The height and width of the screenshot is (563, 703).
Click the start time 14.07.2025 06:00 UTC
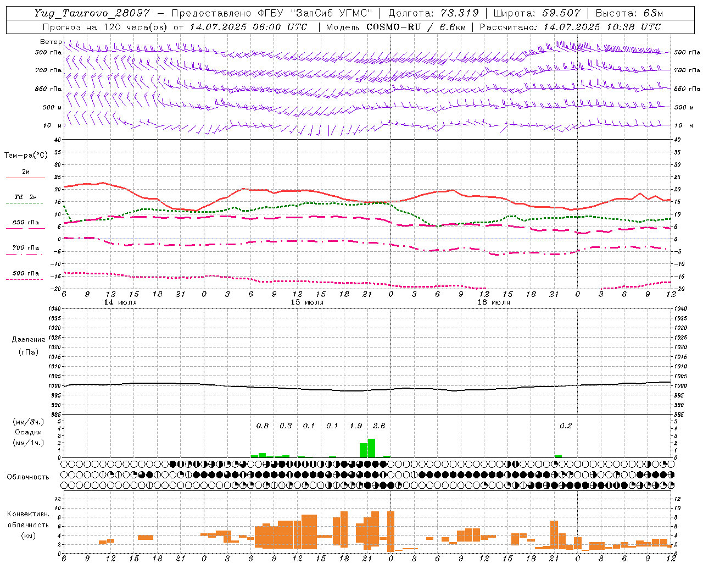point(248,27)
